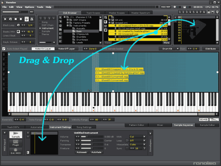The width and height of the screenshot is (221, 166).
Task: Select the Plugin instrument type icon
Action: point(15,143)
